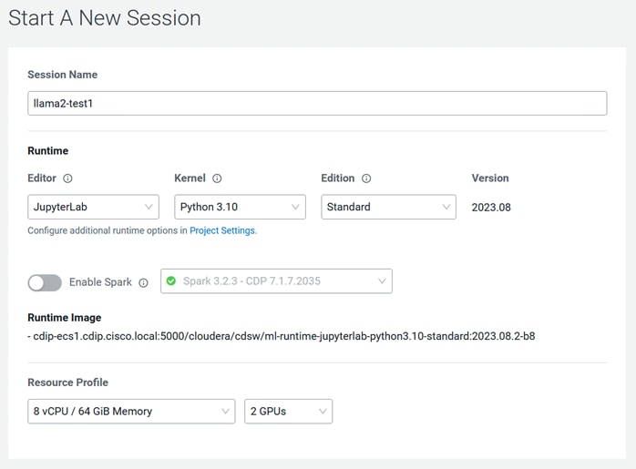The height and width of the screenshot is (469, 636).
Task: Toggle the Enable Spark switch
Action: (x=45, y=282)
